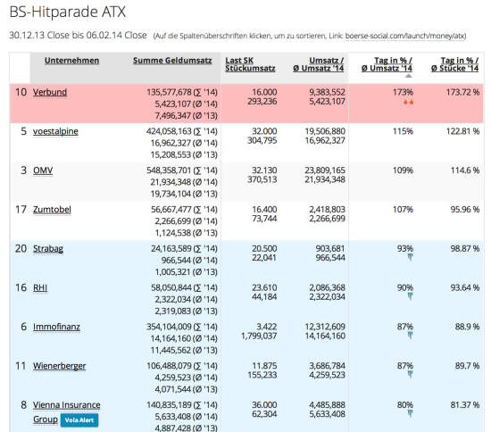The image size is (491, 432).
Task: Click the 89.7 % value for Wienerberger
Action: (467, 366)
